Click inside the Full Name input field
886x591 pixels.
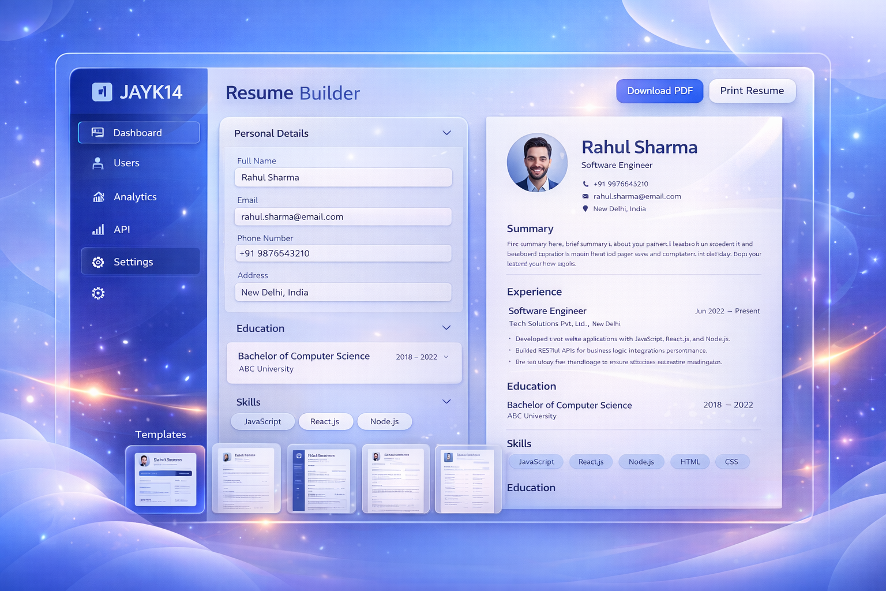(343, 177)
